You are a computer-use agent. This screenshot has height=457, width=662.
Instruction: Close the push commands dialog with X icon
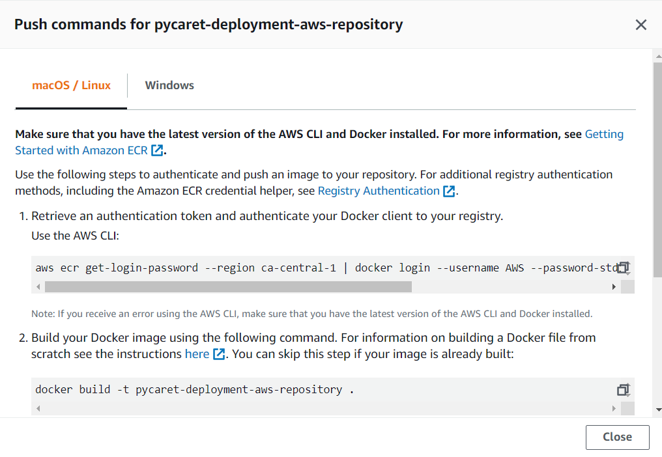point(641,25)
